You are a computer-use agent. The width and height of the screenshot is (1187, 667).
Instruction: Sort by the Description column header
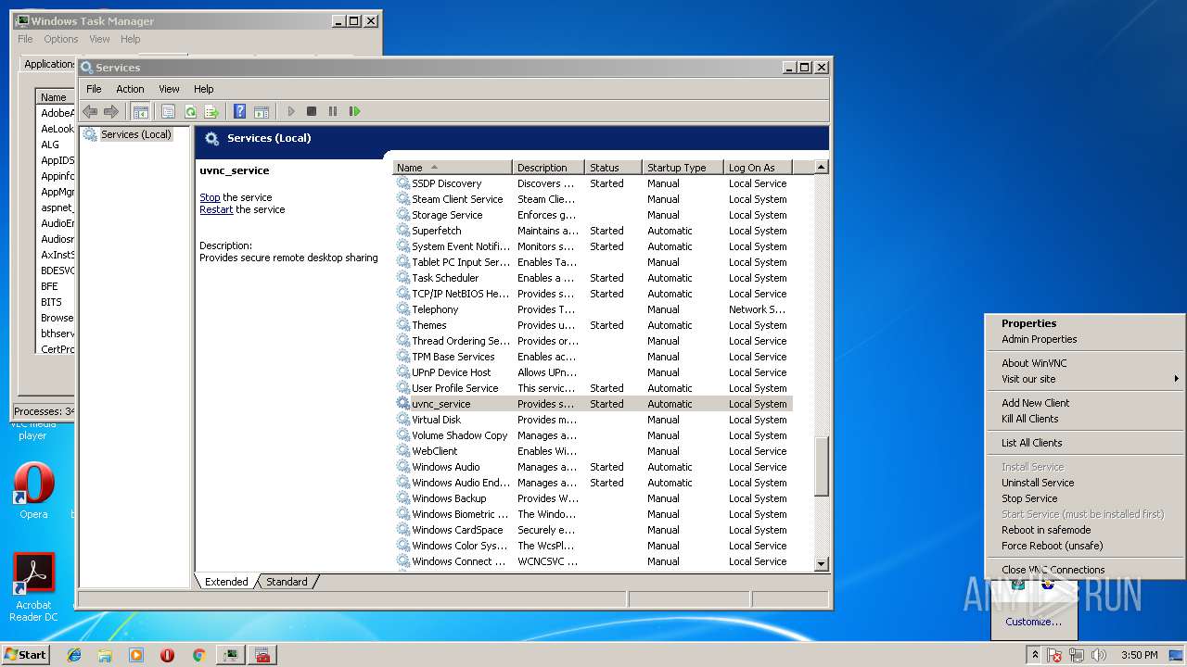click(549, 168)
